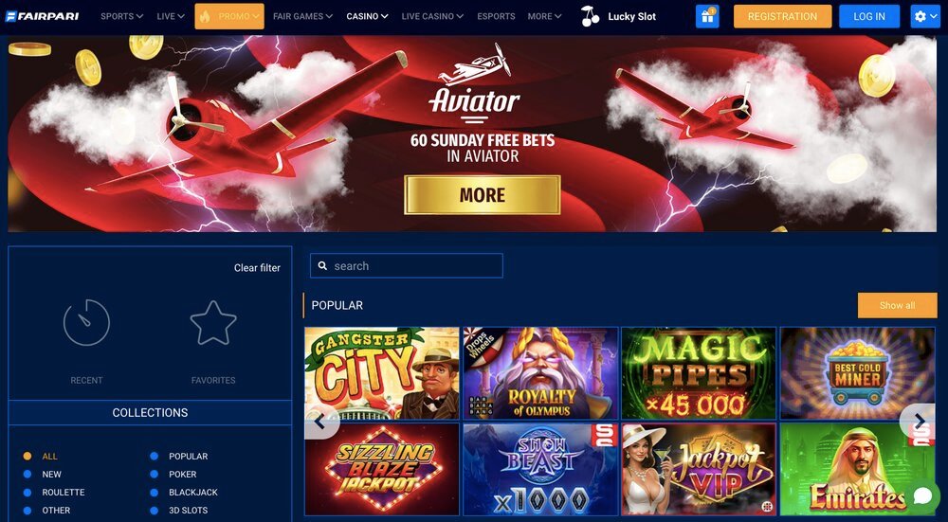948x522 pixels.
Task: Go to previous popular games arrow
Action: pos(321,422)
